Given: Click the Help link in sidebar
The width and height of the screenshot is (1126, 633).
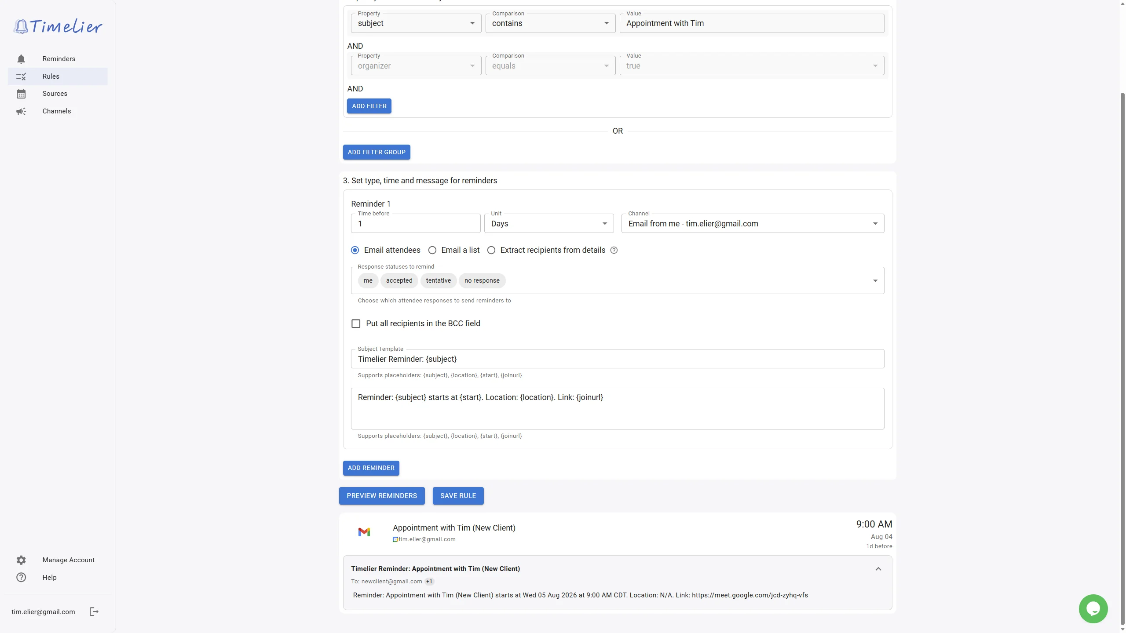Looking at the screenshot, I should (58, 578).
